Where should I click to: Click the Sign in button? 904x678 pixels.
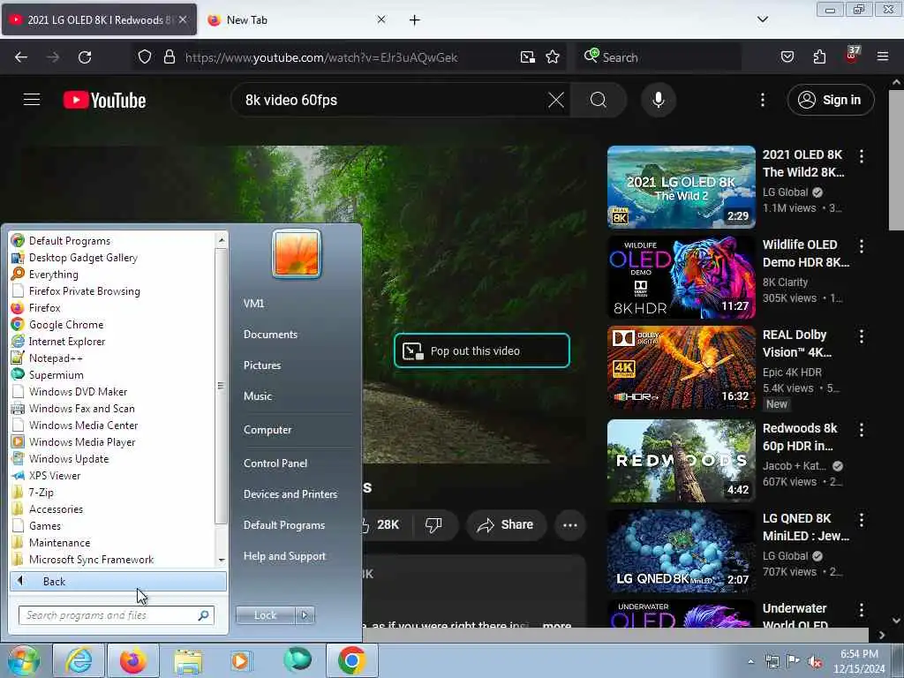pyautogui.click(x=830, y=100)
